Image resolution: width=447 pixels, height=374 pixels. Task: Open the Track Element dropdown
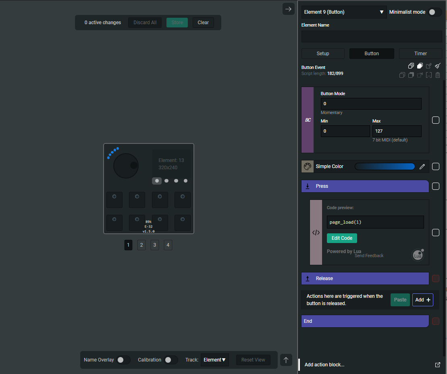[214, 360]
